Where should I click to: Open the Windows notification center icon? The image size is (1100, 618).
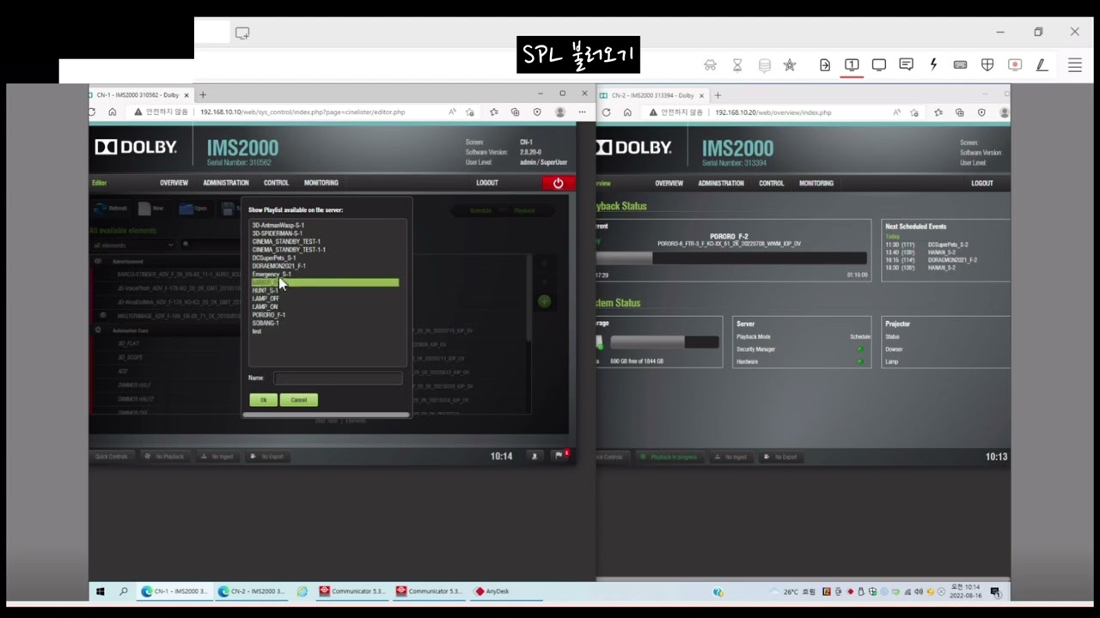point(996,591)
